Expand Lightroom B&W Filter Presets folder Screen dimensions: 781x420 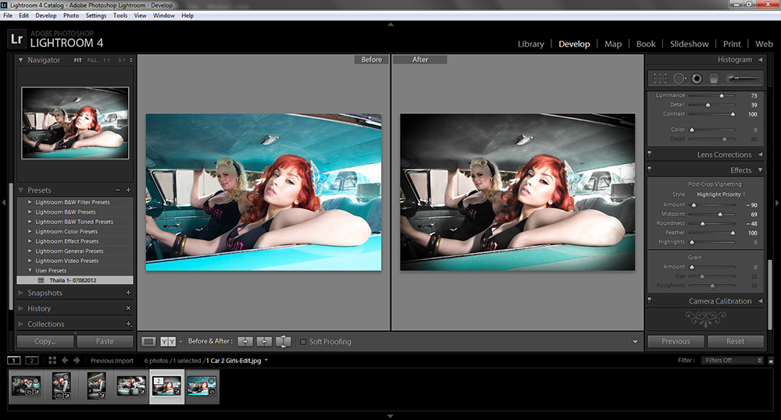(x=30, y=202)
